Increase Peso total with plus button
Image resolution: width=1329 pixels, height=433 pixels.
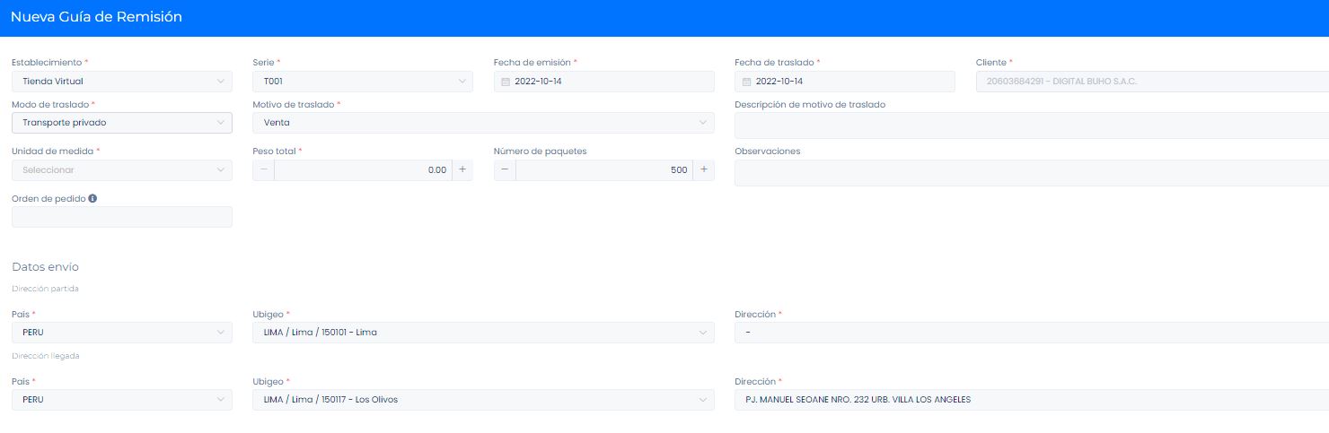pyautogui.click(x=462, y=170)
